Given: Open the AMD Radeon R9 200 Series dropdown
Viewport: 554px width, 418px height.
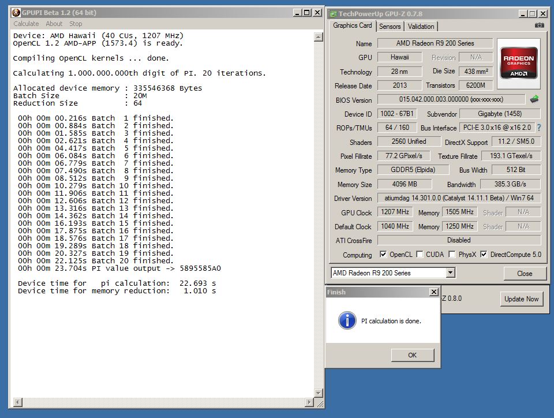Looking at the screenshot, I should 450,273.
